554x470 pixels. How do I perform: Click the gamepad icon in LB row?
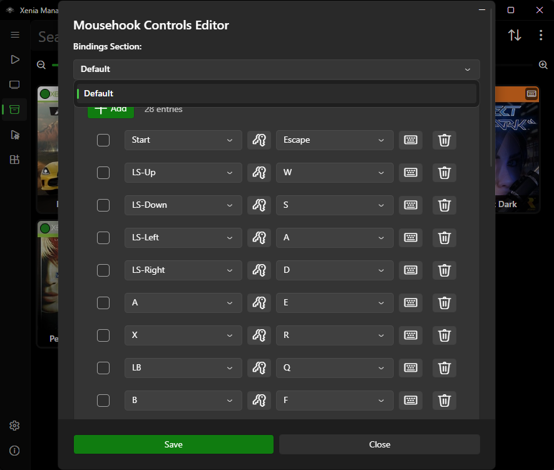tap(259, 368)
